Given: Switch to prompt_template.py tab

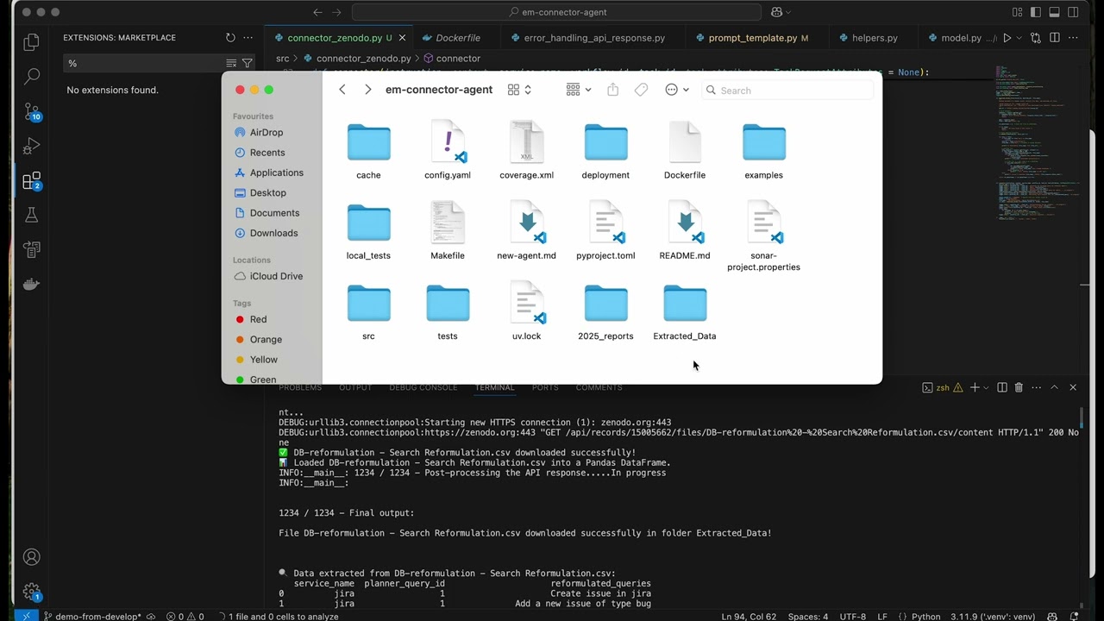Looking at the screenshot, I should (757, 38).
